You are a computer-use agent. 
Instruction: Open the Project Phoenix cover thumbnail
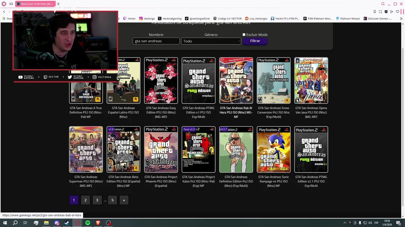pyautogui.click(x=161, y=149)
